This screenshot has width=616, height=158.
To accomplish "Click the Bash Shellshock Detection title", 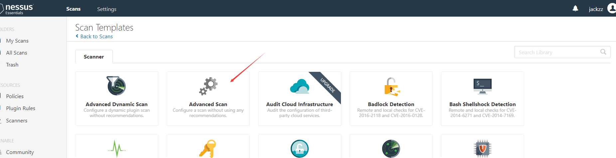I will [483, 104].
